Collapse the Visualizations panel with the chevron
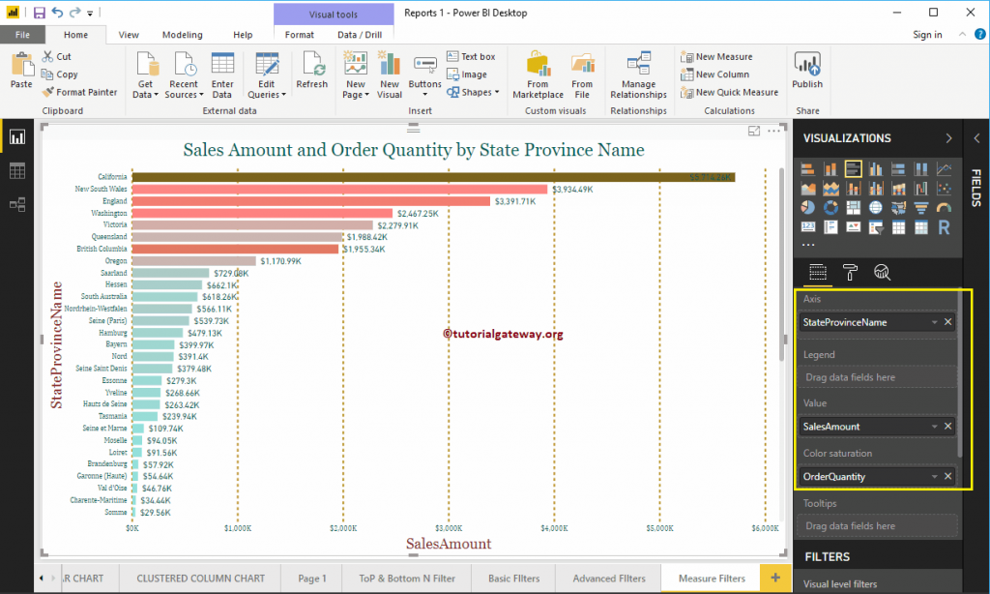990x594 pixels. [947, 137]
